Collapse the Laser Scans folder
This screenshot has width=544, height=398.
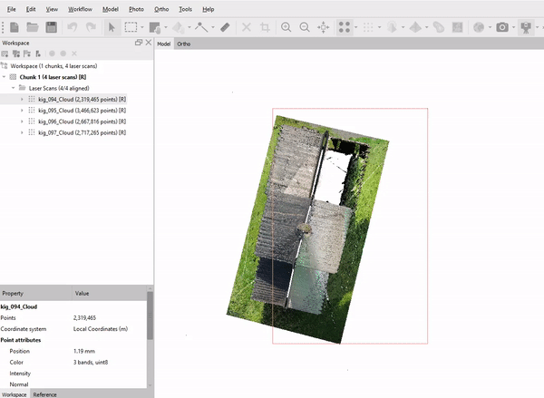pyautogui.click(x=14, y=88)
